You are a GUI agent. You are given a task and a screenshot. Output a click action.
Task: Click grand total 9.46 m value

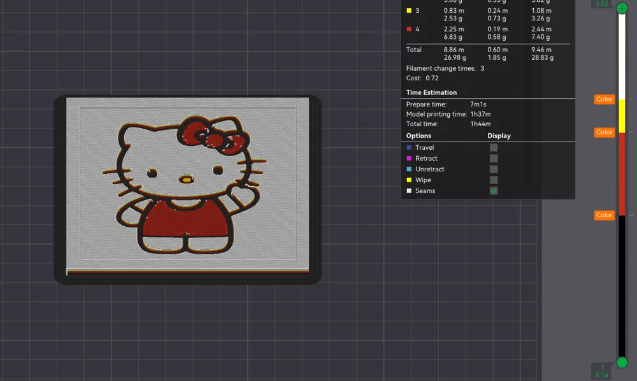(x=541, y=50)
